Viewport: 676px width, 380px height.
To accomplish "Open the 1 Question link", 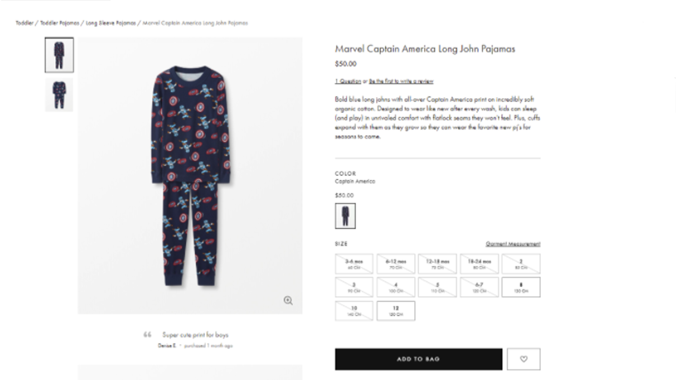I will point(348,81).
